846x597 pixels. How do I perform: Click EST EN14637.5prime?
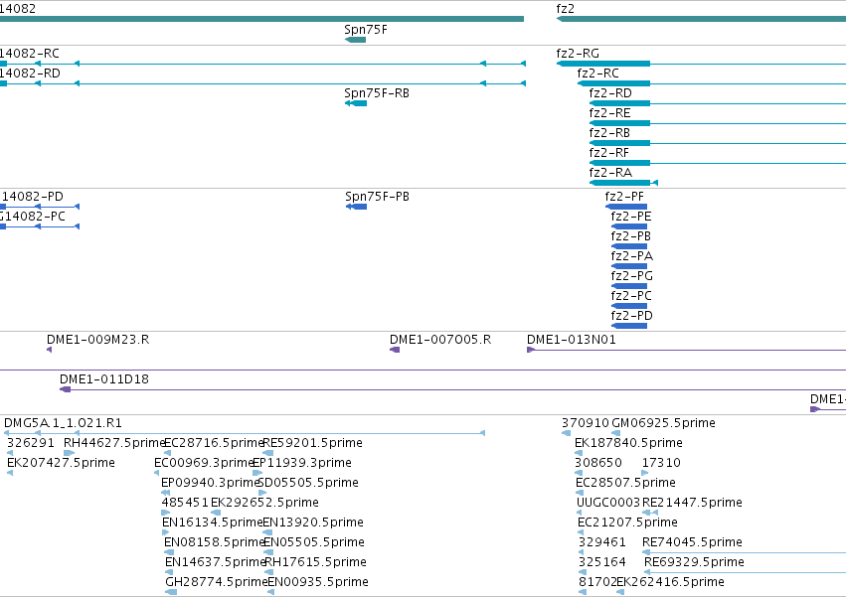(216, 562)
